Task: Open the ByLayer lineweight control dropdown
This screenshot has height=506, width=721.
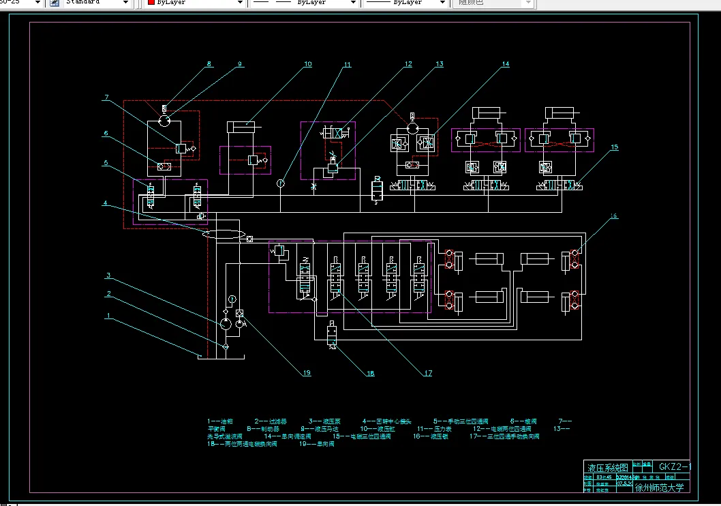Action: pos(442,2)
